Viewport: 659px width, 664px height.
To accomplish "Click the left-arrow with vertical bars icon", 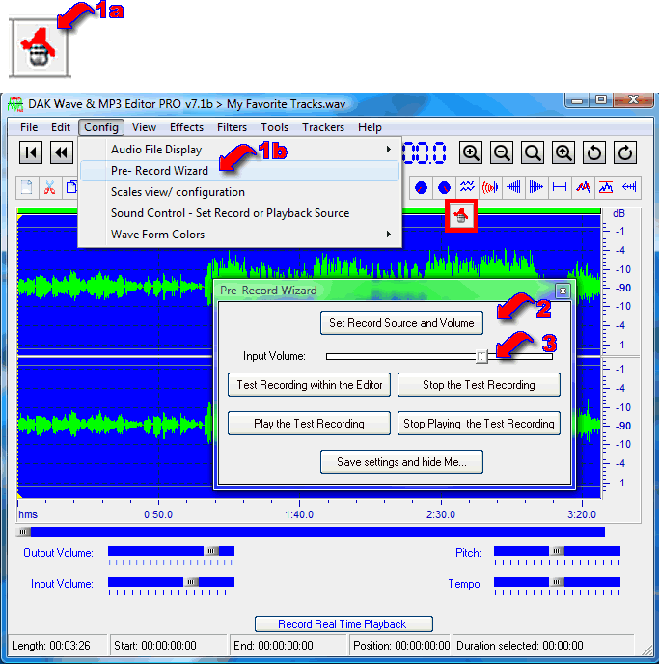I will click(x=629, y=187).
